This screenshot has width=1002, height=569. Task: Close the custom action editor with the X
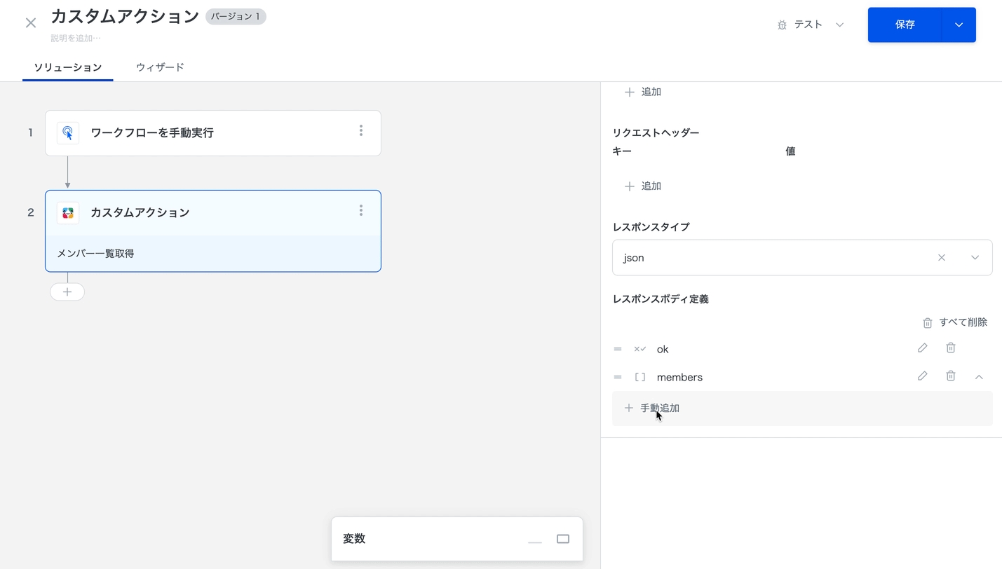click(x=31, y=23)
